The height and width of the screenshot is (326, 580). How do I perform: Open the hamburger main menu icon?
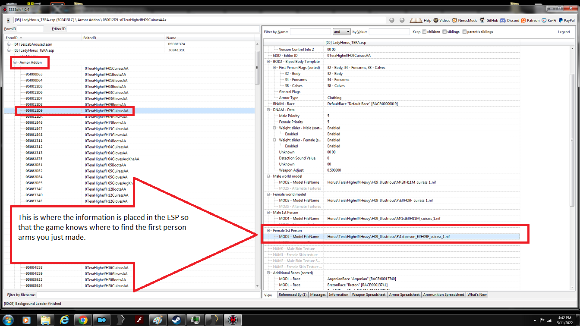click(x=8, y=20)
